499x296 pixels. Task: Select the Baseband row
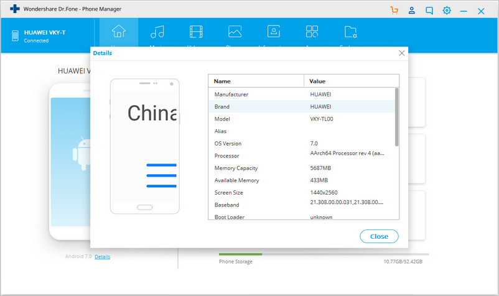tap(302, 205)
